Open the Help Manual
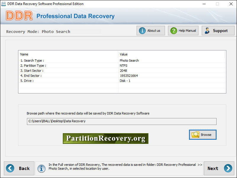237x178 pixels. [183, 30]
